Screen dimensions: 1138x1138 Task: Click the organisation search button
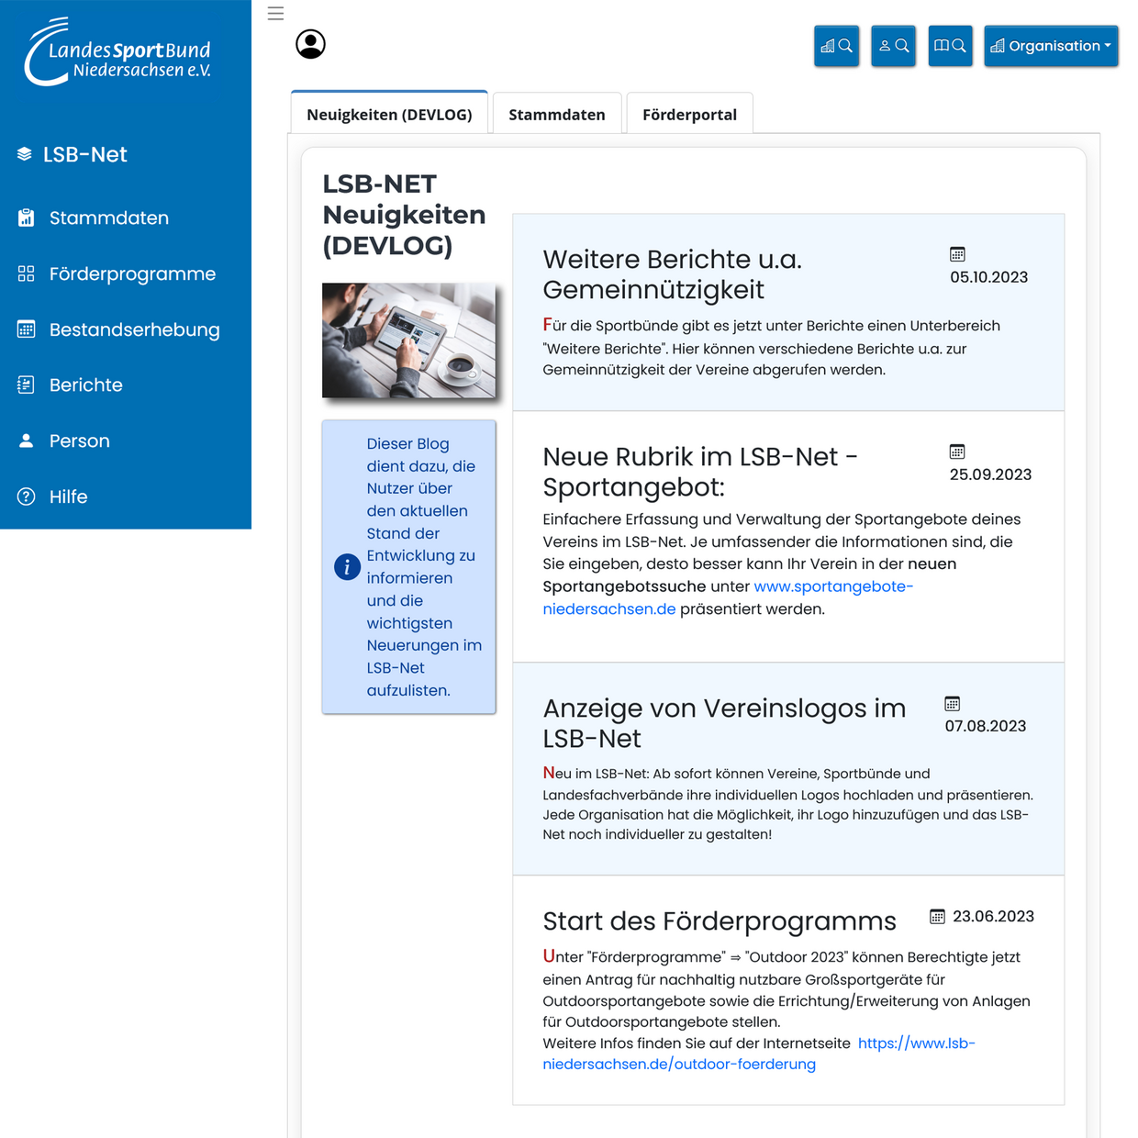(836, 46)
